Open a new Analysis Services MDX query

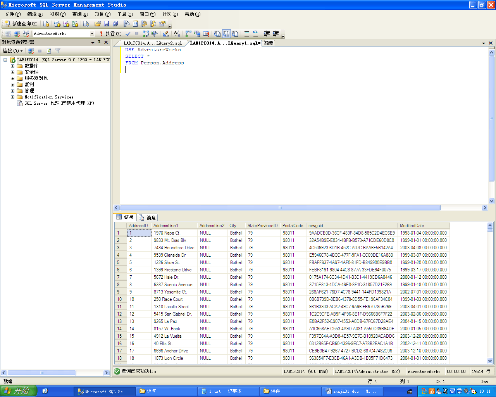57,24
